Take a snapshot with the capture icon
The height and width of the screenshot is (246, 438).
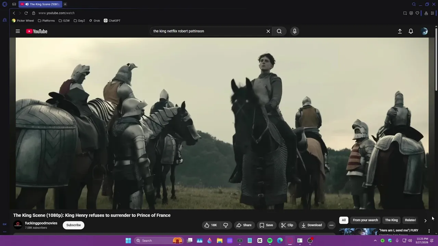pos(405,13)
